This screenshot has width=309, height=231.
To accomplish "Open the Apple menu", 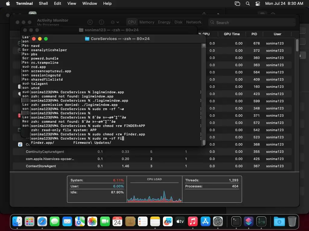I will point(8,4).
